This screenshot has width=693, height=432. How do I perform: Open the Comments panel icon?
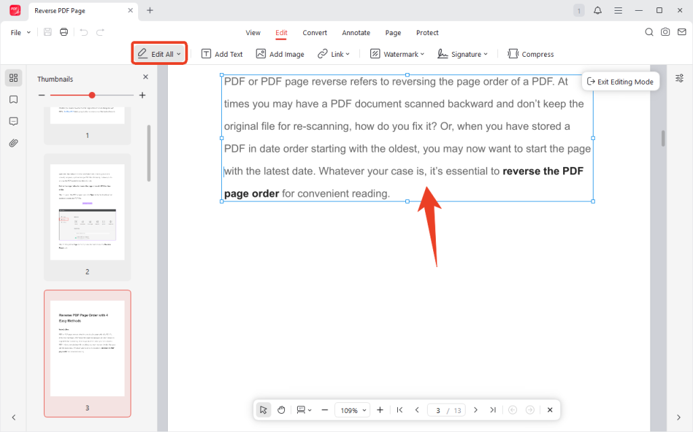(x=14, y=121)
